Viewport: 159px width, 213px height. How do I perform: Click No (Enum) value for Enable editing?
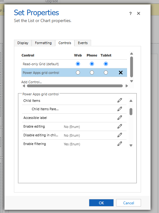pos(72,127)
